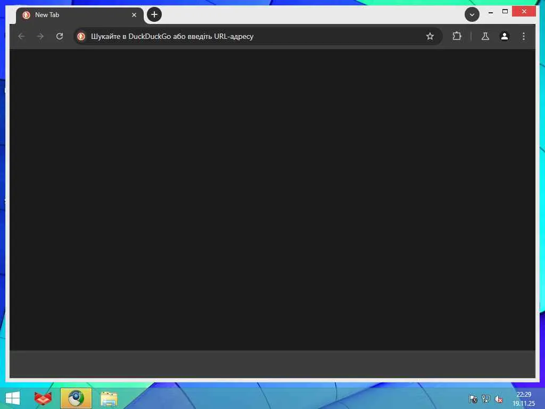
Task: Expand the tab search dropdown arrow
Action: coord(472,14)
